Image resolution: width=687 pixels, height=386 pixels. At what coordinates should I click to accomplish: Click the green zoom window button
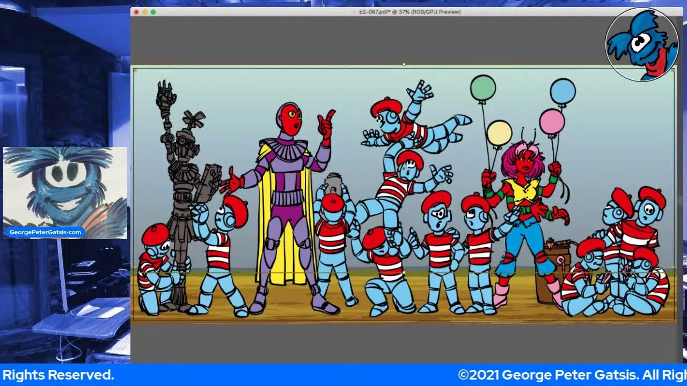(x=154, y=12)
